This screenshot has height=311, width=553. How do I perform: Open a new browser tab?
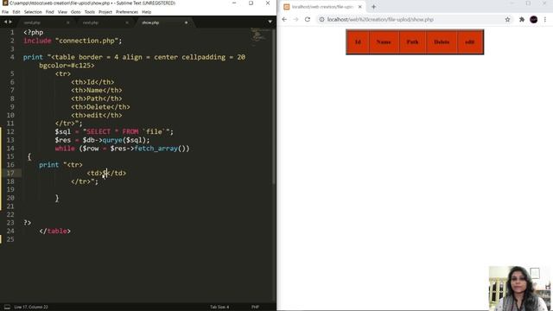373,7
